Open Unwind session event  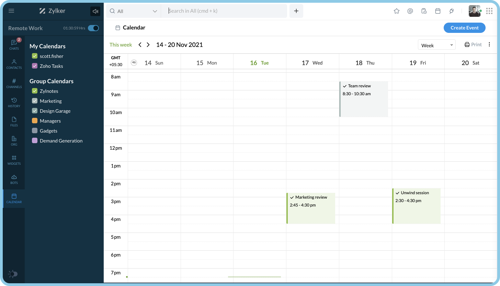coord(416,206)
